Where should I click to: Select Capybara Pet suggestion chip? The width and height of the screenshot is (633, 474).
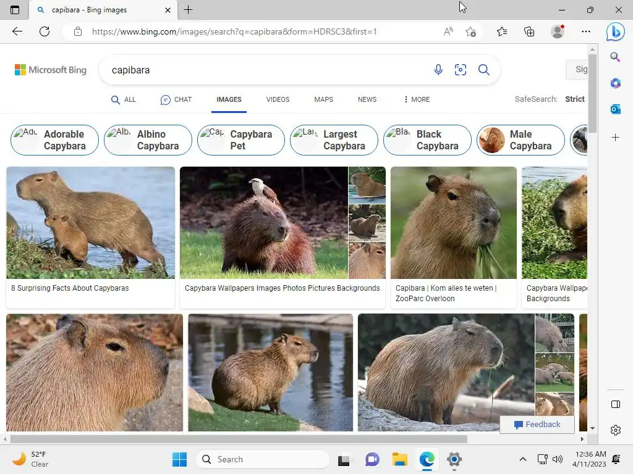[x=241, y=140]
